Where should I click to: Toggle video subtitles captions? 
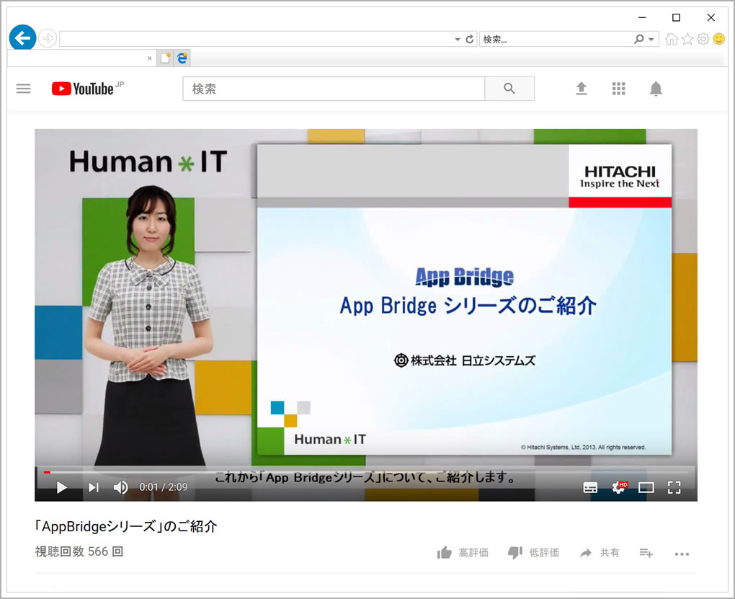click(590, 488)
